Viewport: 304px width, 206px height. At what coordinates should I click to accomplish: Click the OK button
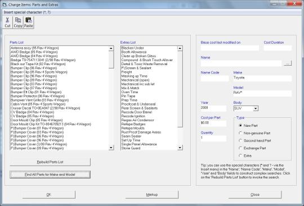click(49, 195)
